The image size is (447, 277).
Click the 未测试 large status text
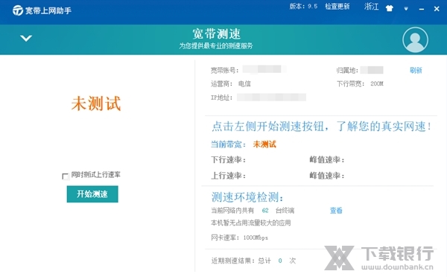(x=96, y=104)
